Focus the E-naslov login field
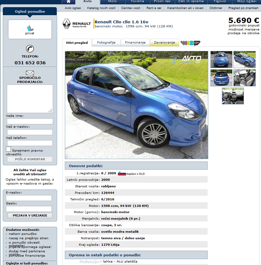261x265 pixels. pyautogui.click(x=29, y=198)
